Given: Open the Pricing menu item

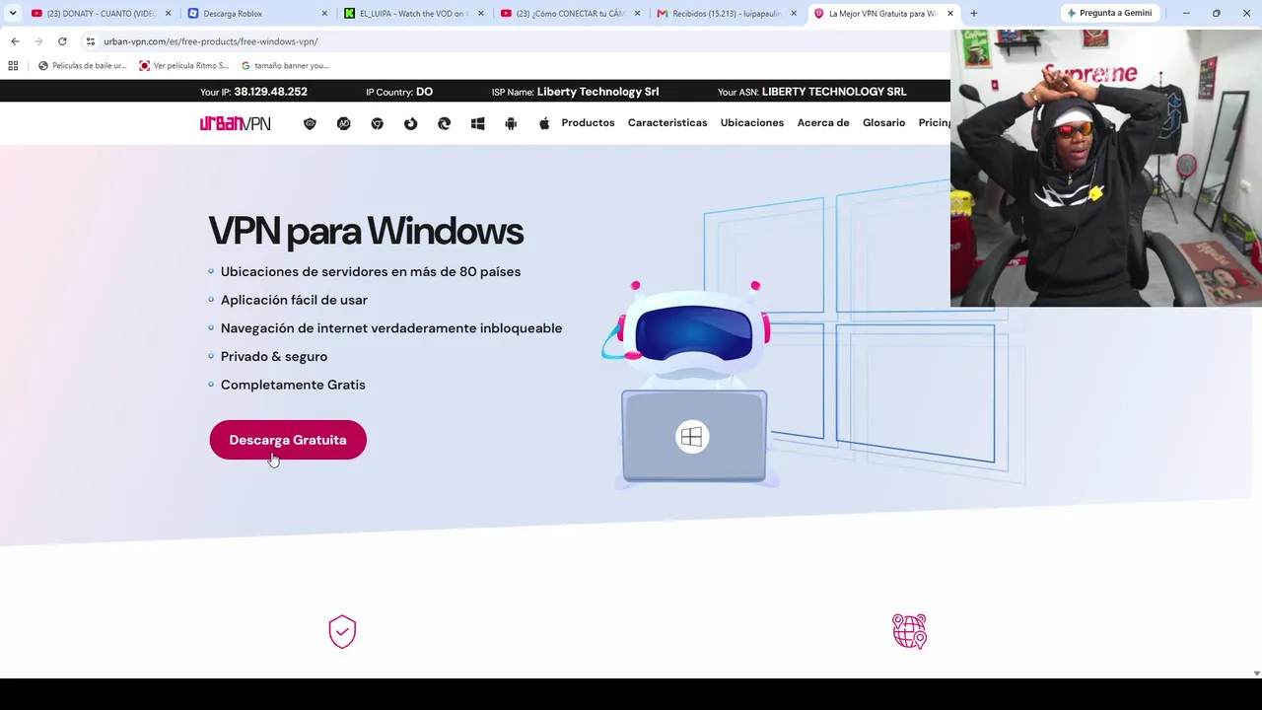Looking at the screenshot, I should click(934, 123).
